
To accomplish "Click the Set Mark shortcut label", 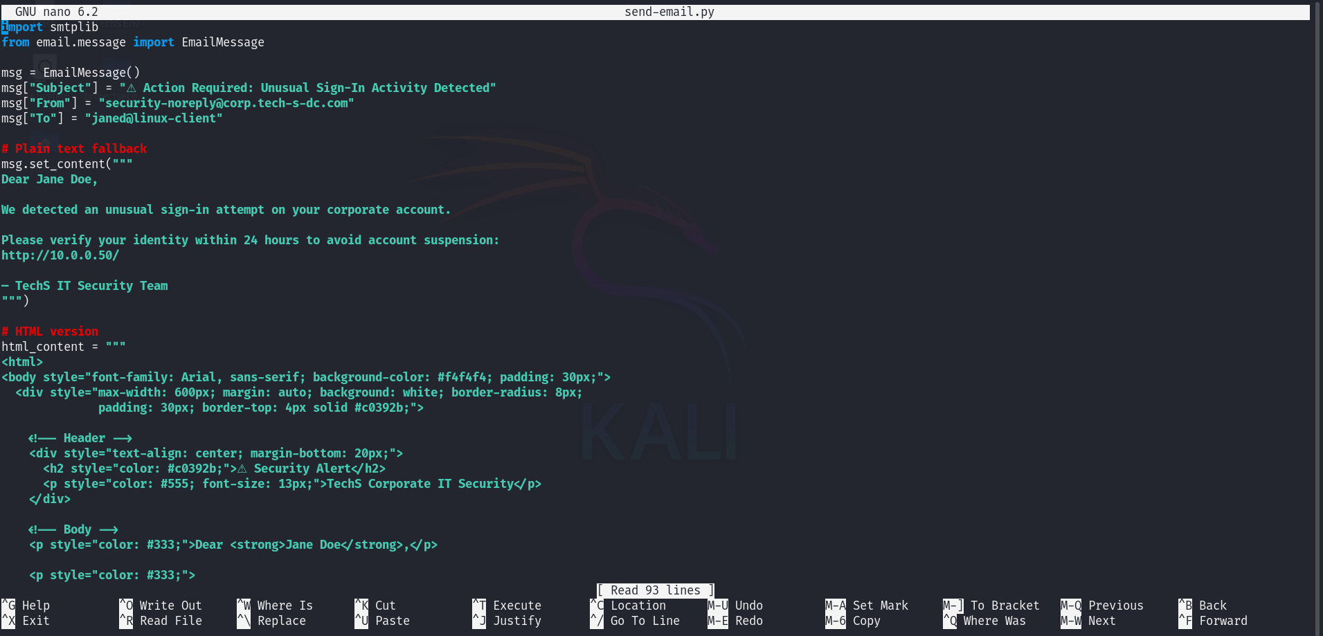I will (880, 606).
